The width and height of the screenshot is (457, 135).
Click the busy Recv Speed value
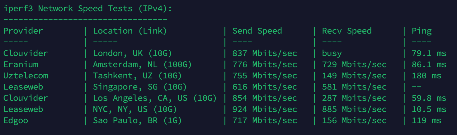[332, 53]
